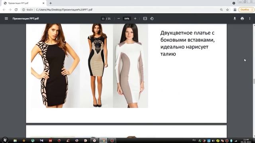Switch to the Chrome taskbar icon
Viewport: 255px width, 143px height.
click(103, 141)
